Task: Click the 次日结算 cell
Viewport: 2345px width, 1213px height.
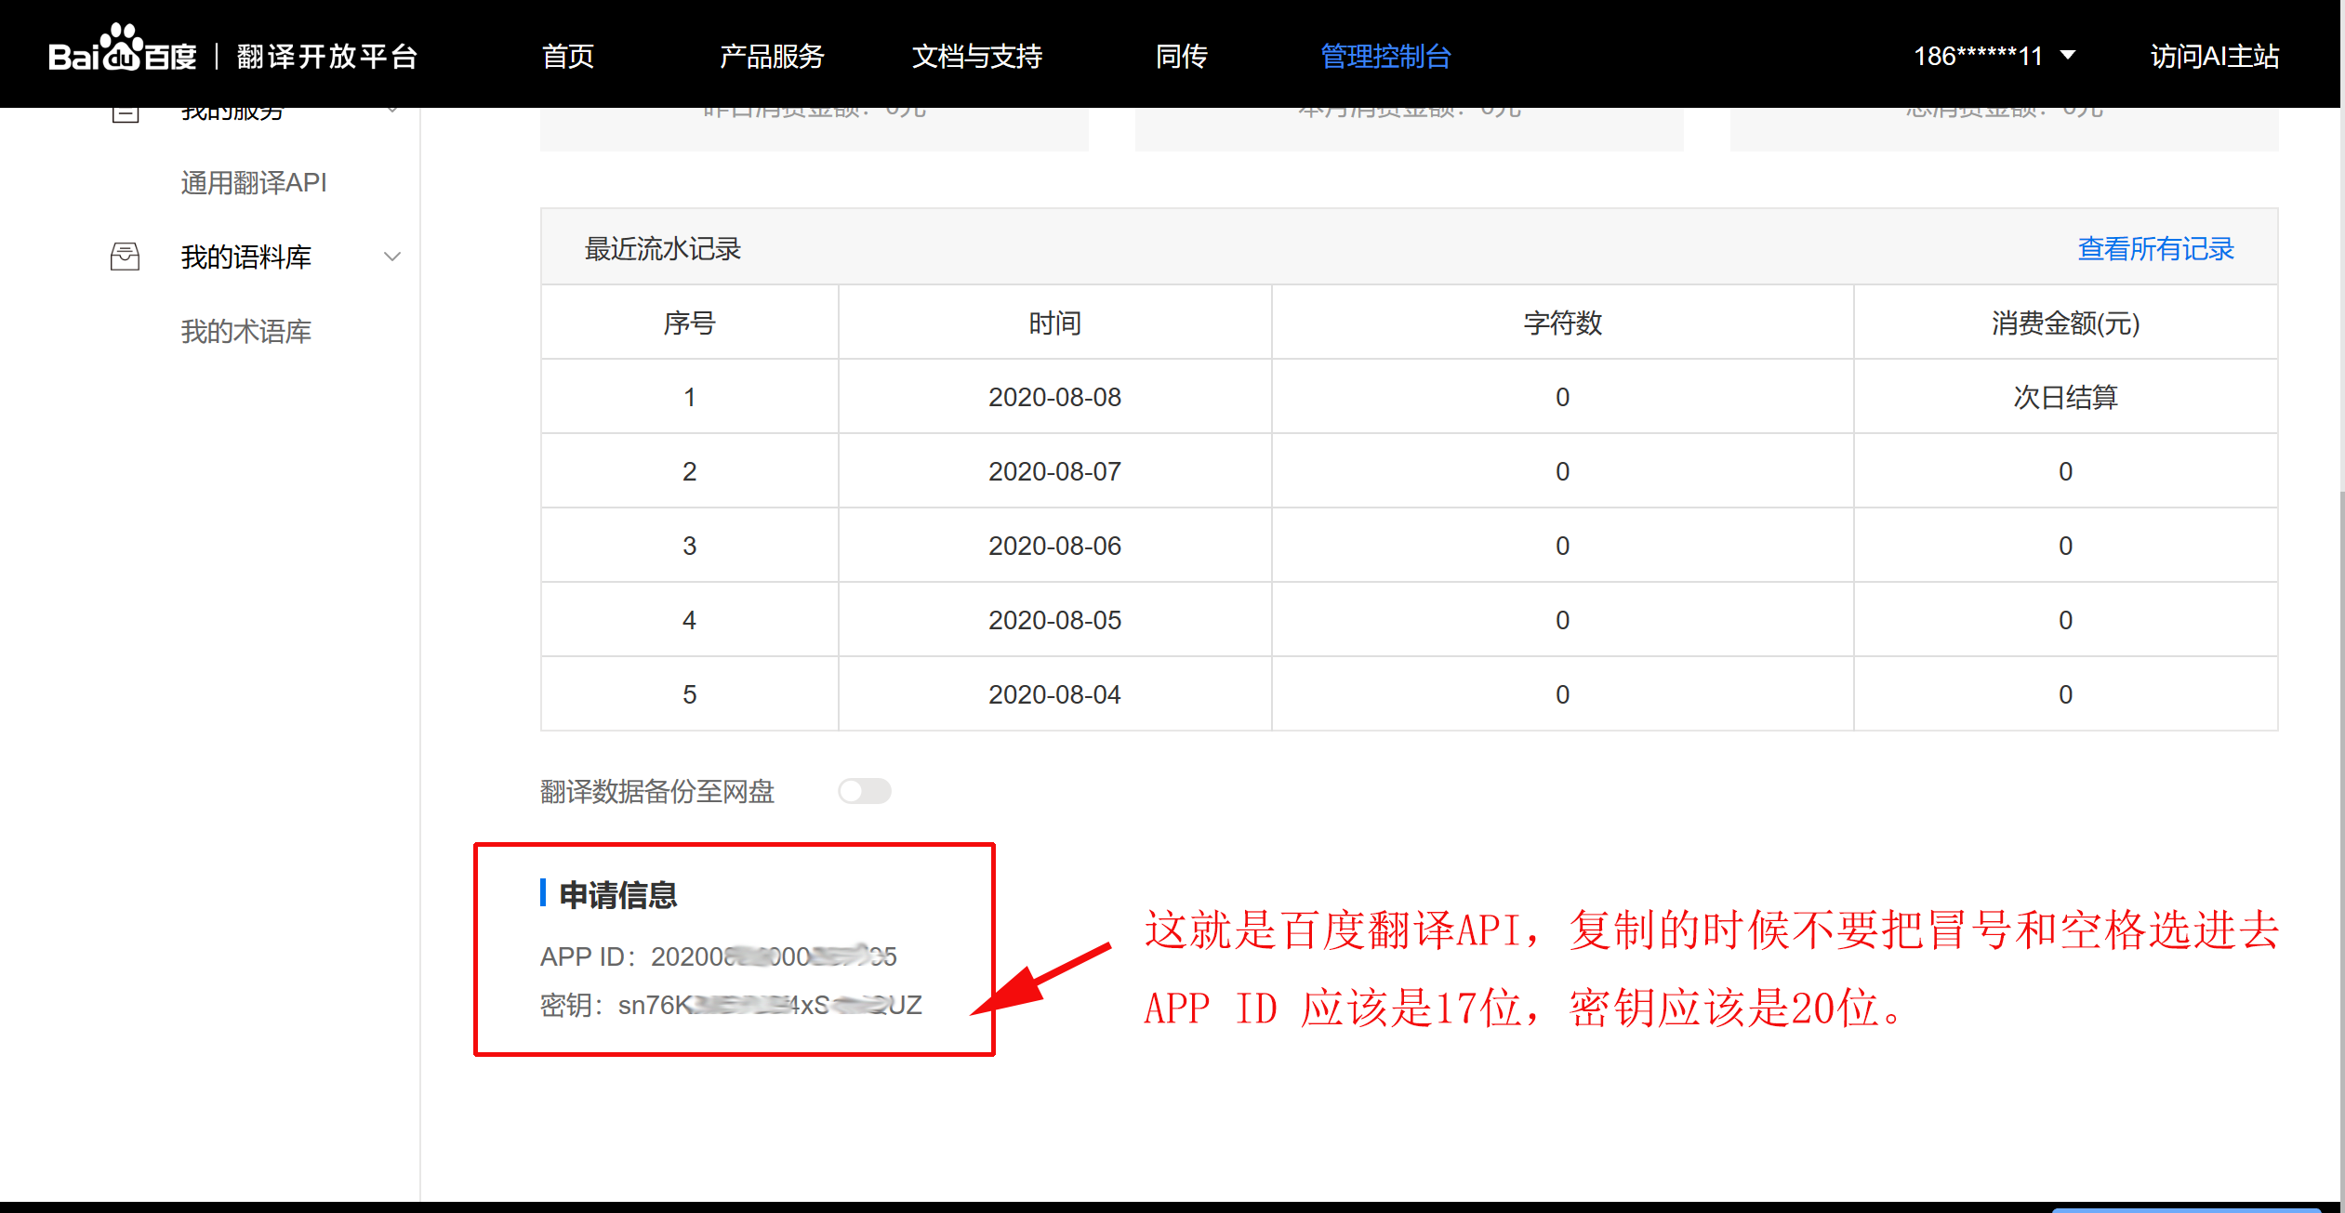Action: pyautogui.click(x=2065, y=397)
